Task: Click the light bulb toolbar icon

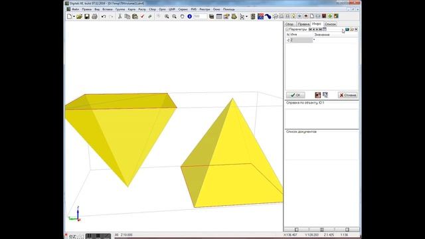Action: [294, 16]
